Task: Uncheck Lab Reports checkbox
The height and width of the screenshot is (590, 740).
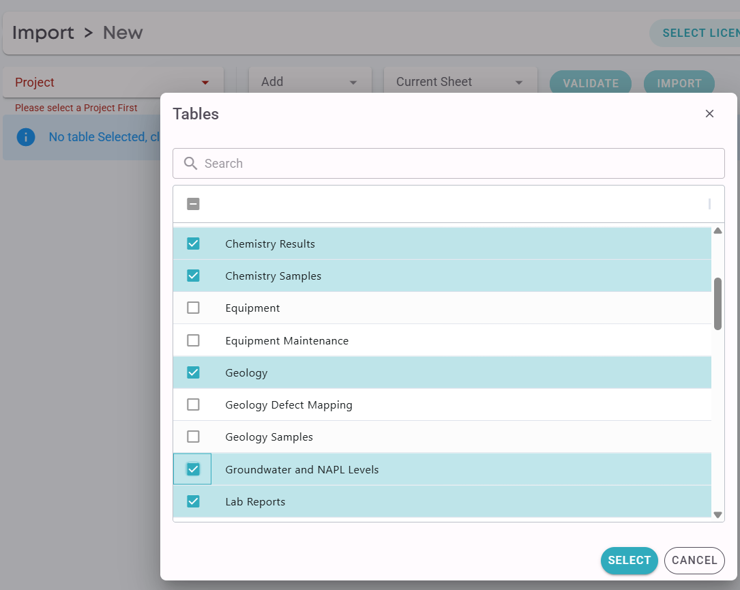Action: (193, 501)
